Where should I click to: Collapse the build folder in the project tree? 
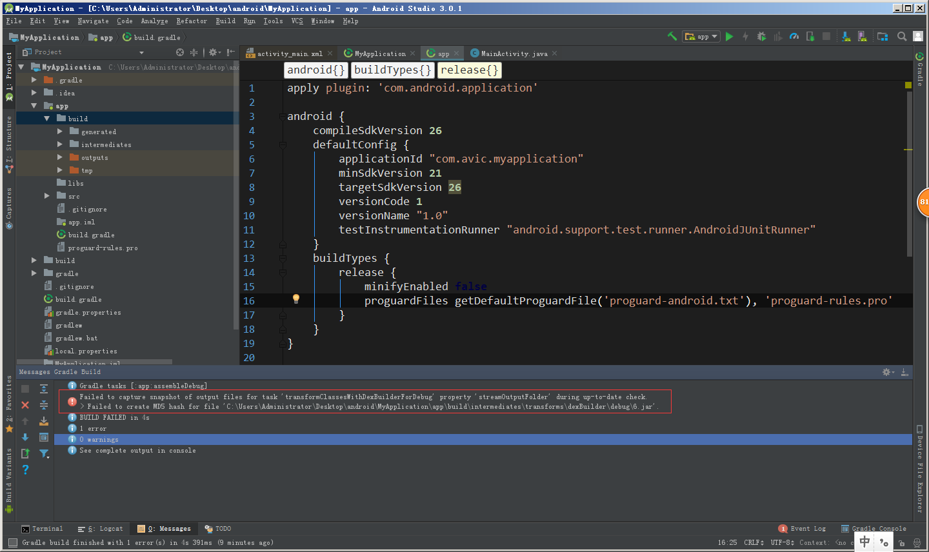click(x=46, y=118)
